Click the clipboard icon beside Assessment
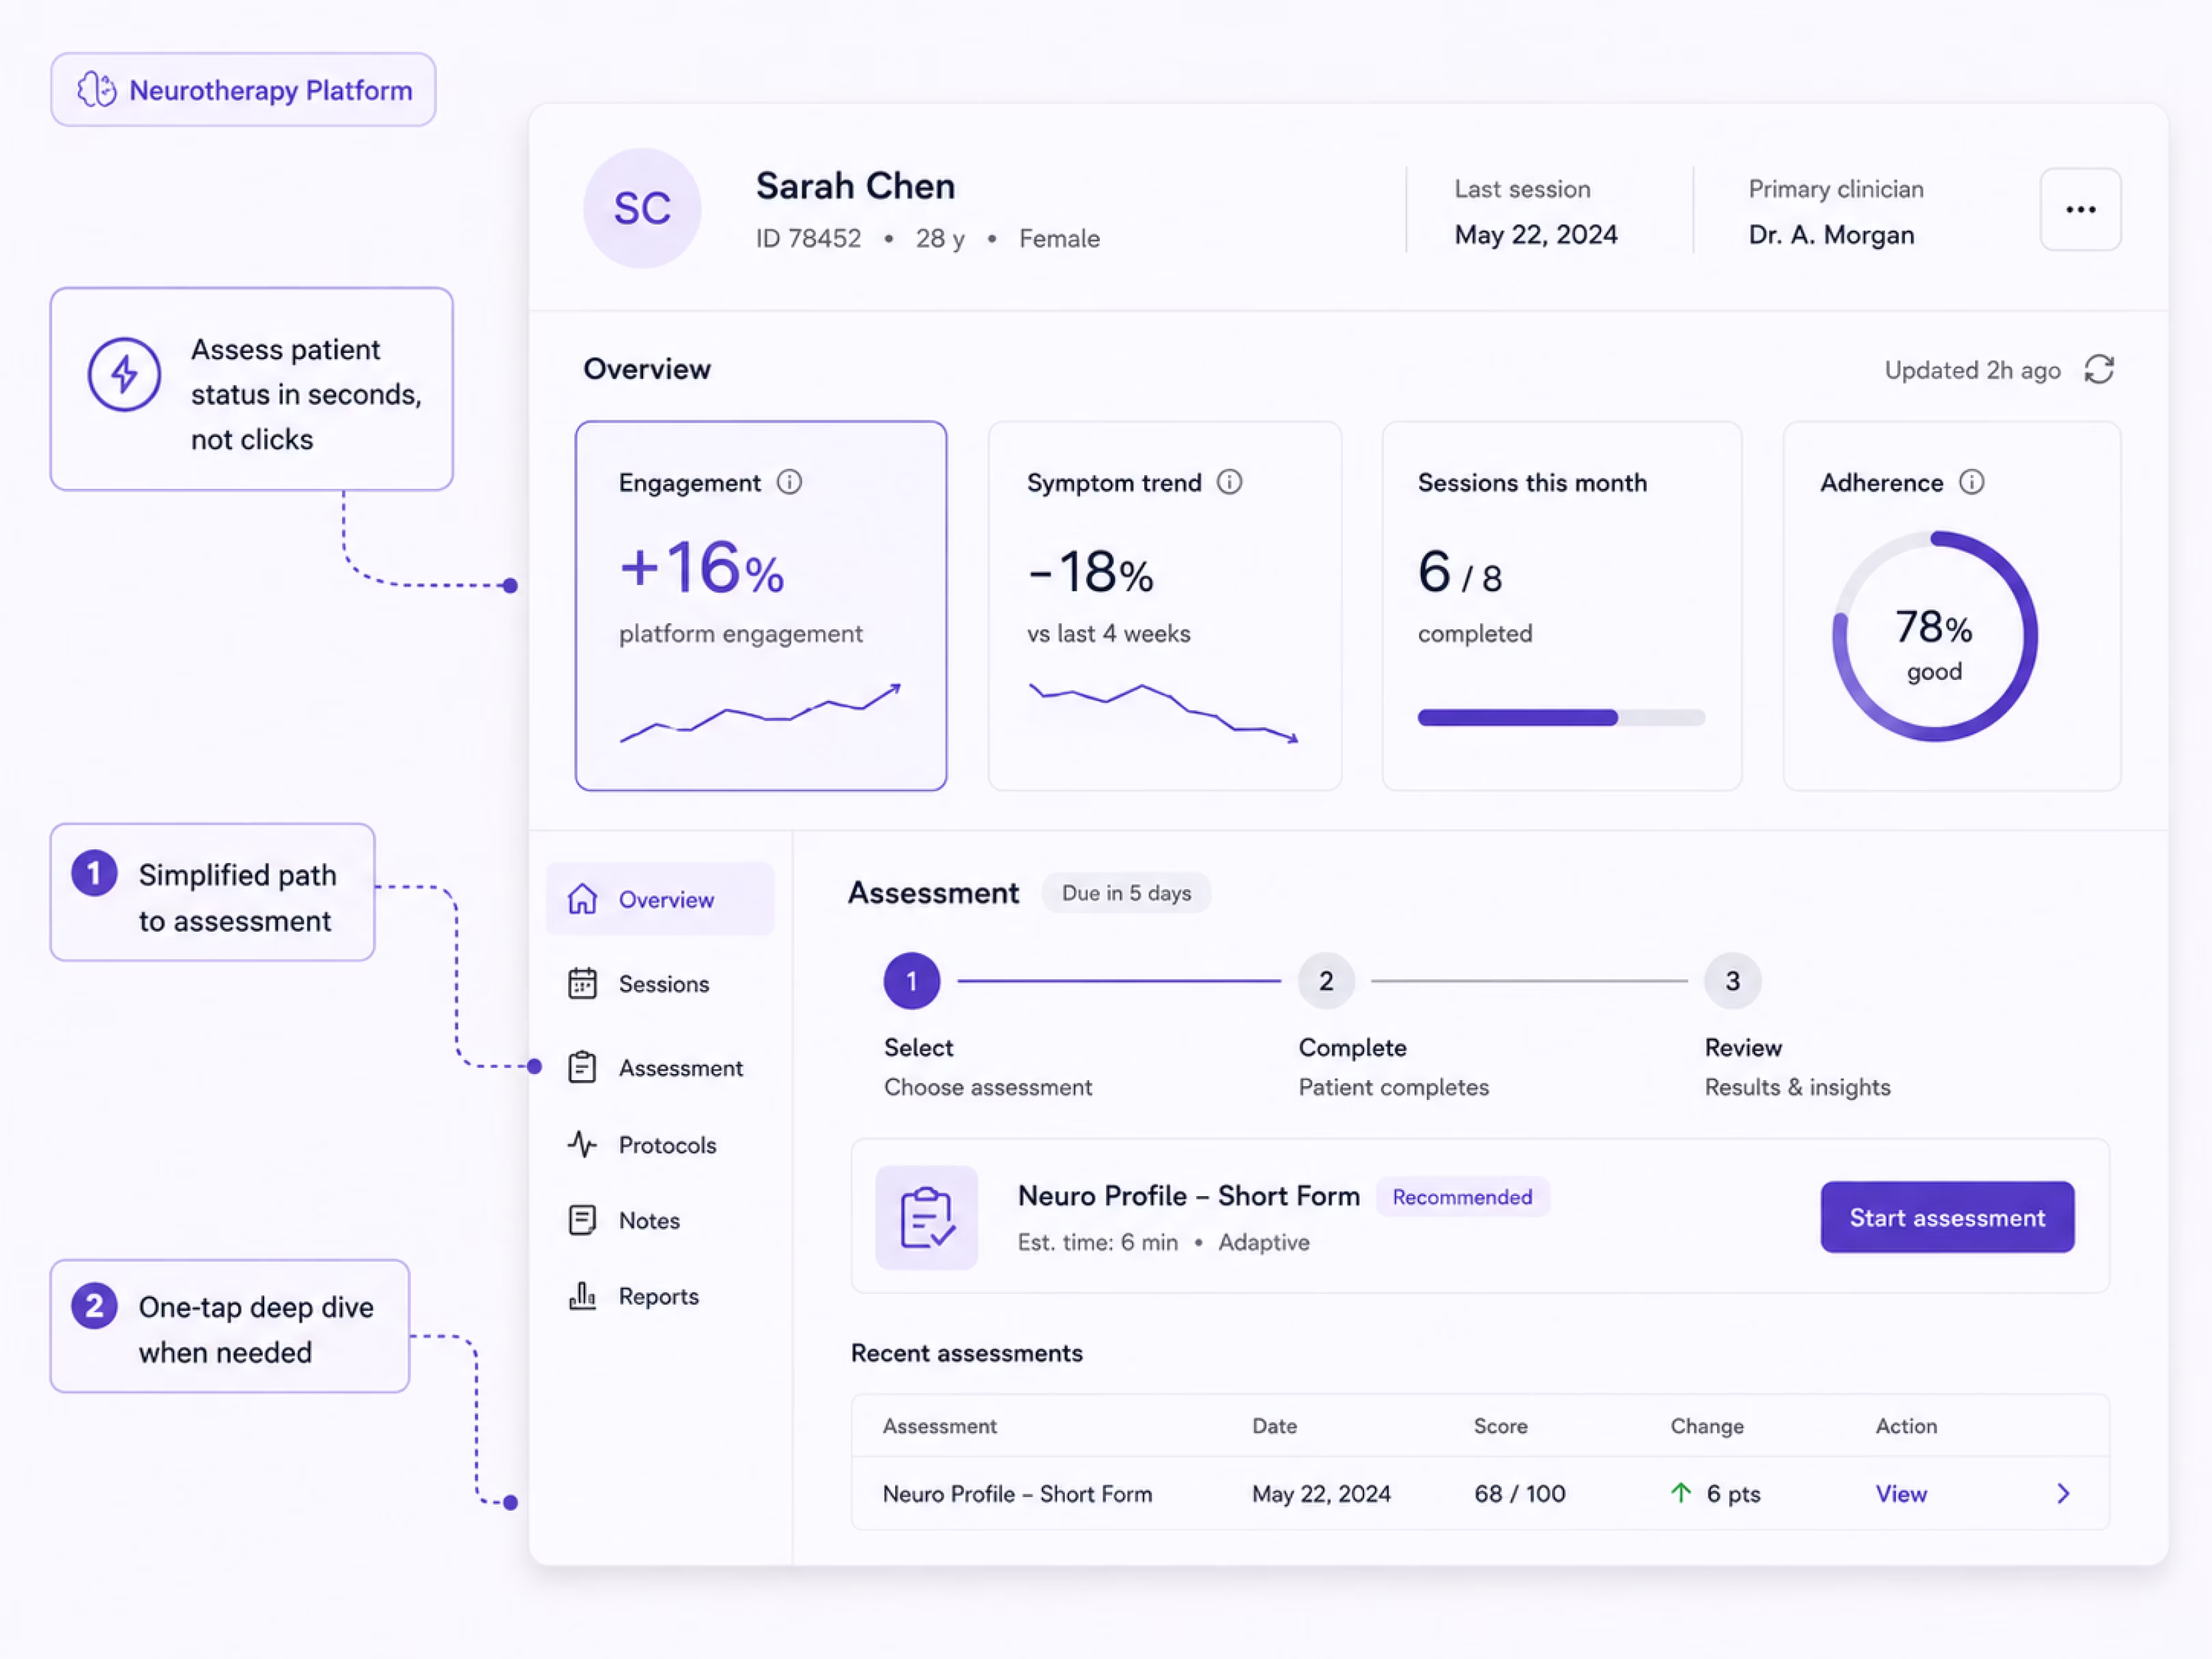Screen dimensions: 2212x1659 (582, 1068)
